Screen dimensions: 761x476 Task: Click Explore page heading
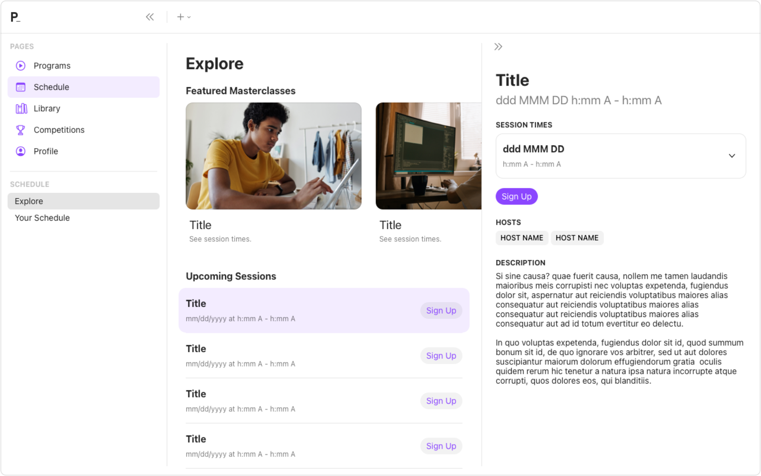click(x=214, y=64)
